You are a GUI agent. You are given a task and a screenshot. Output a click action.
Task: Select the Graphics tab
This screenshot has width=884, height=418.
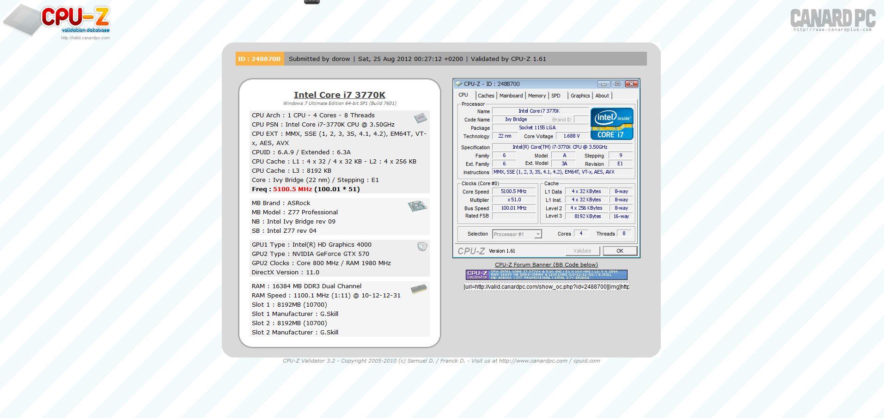pyautogui.click(x=580, y=96)
